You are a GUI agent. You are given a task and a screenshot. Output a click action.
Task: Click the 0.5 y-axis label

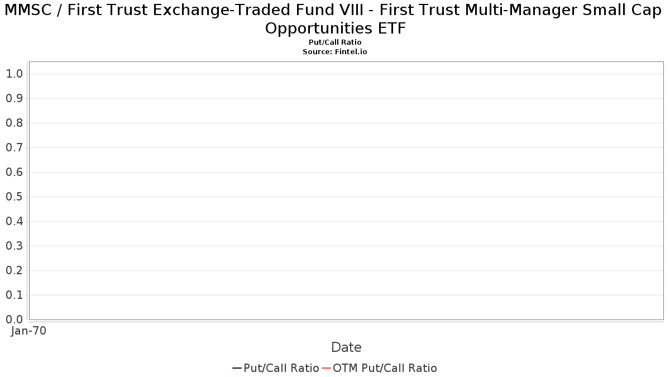[x=14, y=197]
